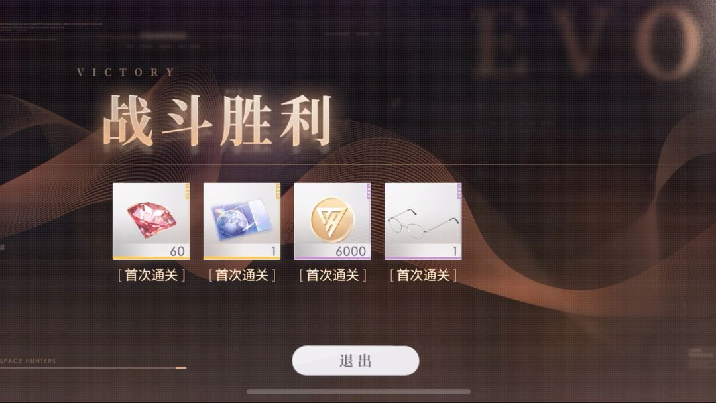The image size is (716, 403).
Task: Click 首次通关 label under the ticket
Action: click(x=241, y=275)
